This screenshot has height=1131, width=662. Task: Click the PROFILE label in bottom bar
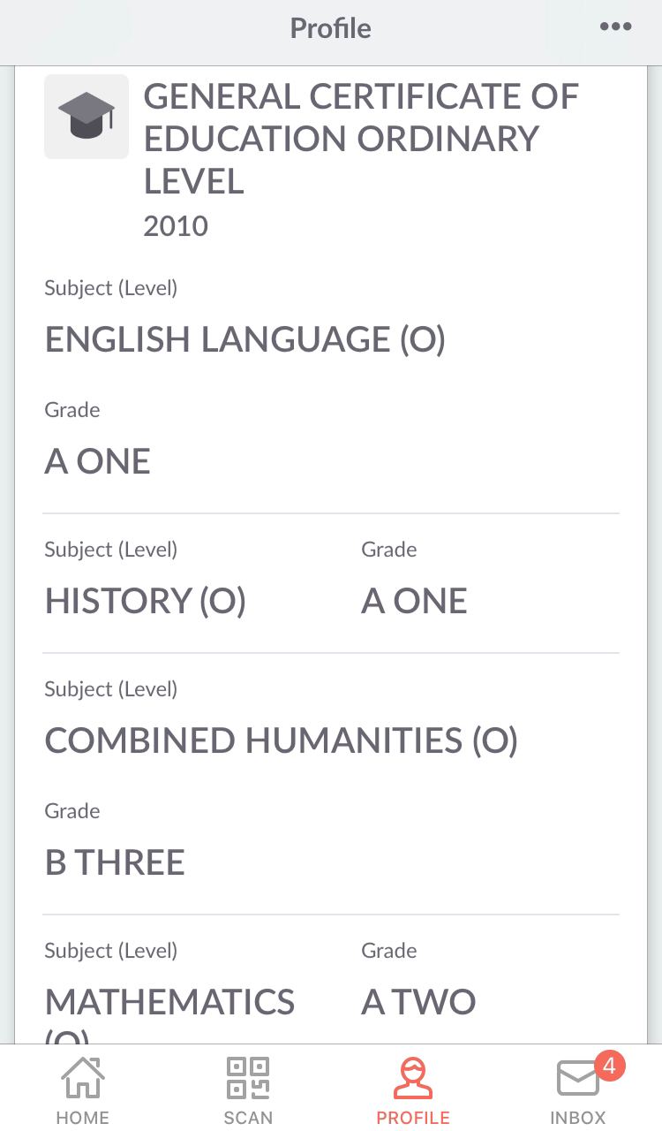(413, 1118)
